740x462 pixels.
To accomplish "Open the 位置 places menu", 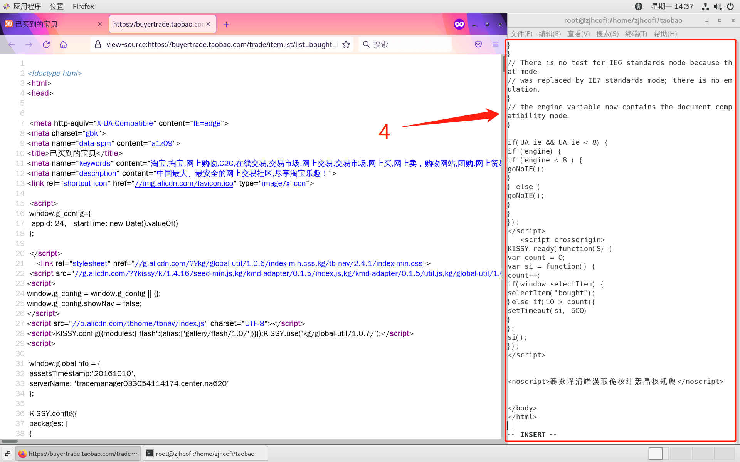I will pos(56,7).
